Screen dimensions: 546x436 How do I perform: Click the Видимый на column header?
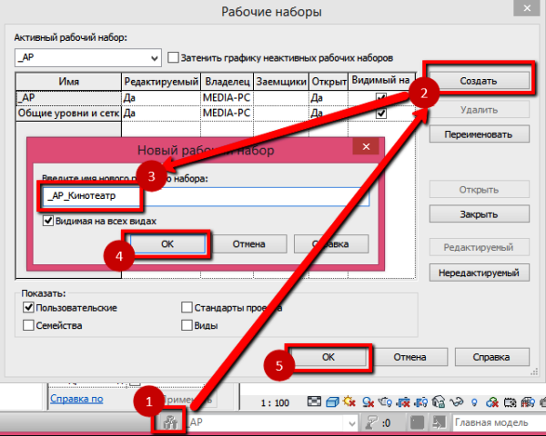[x=381, y=81]
